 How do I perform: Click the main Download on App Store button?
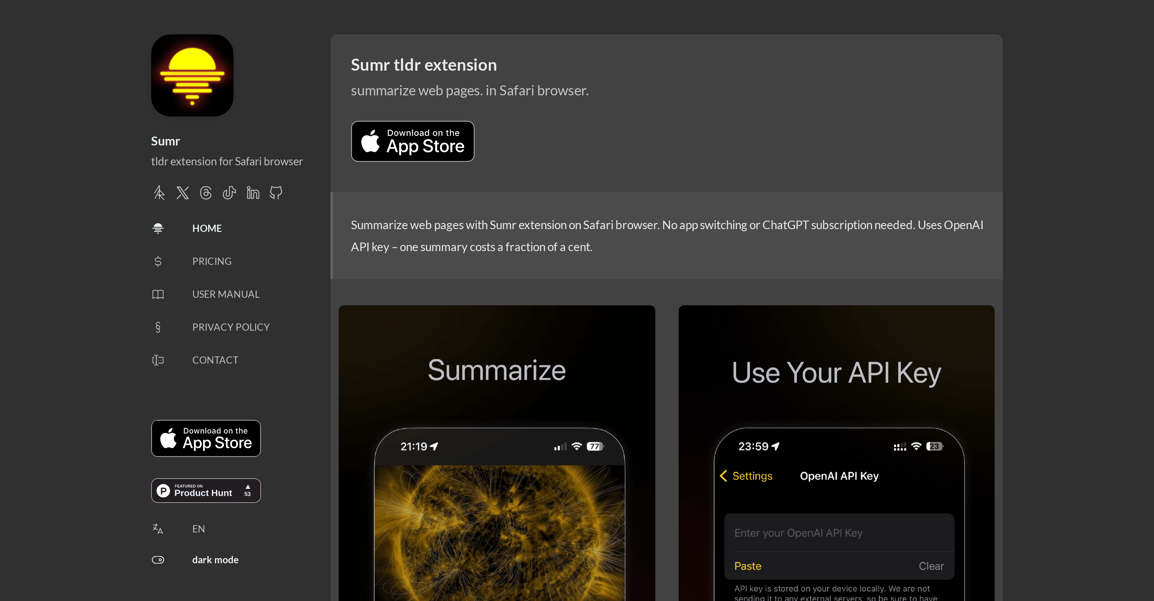coord(412,141)
